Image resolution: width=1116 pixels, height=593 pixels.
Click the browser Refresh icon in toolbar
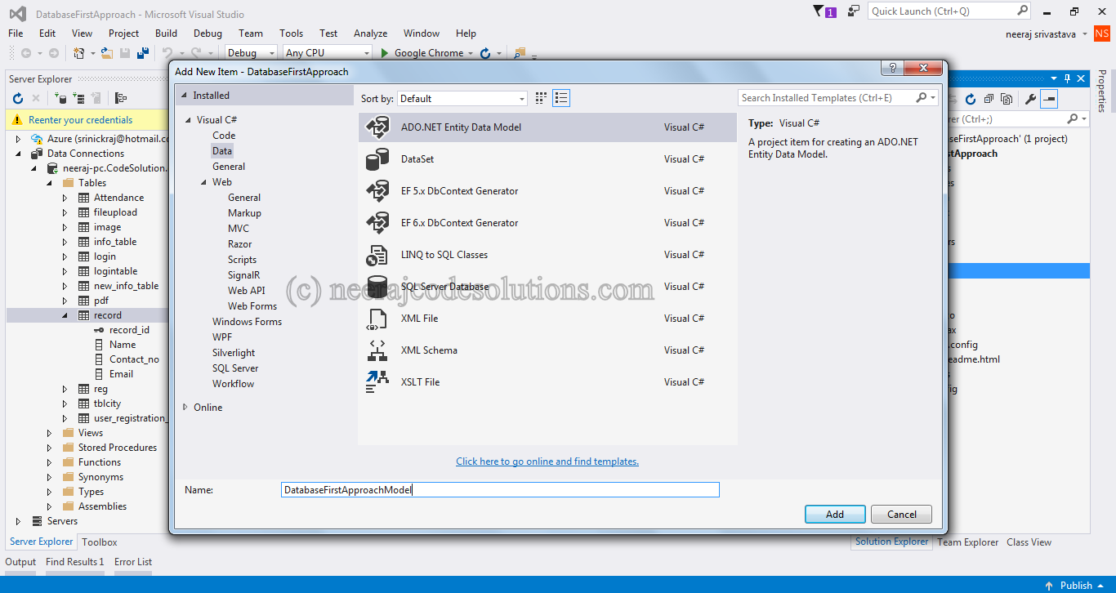(x=485, y=53)
